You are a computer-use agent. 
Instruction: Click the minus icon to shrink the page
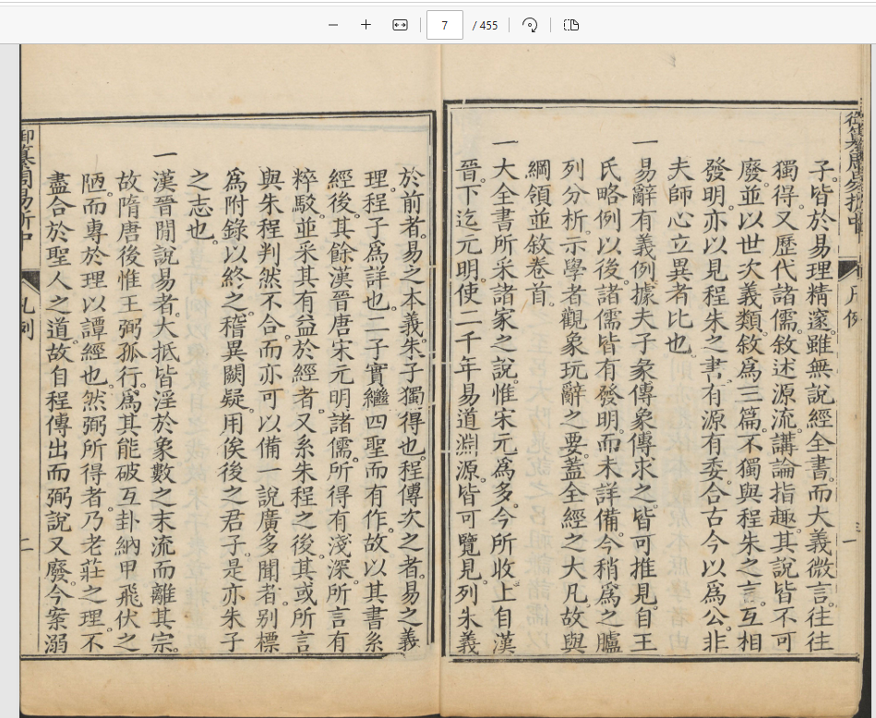coord(332,25)
